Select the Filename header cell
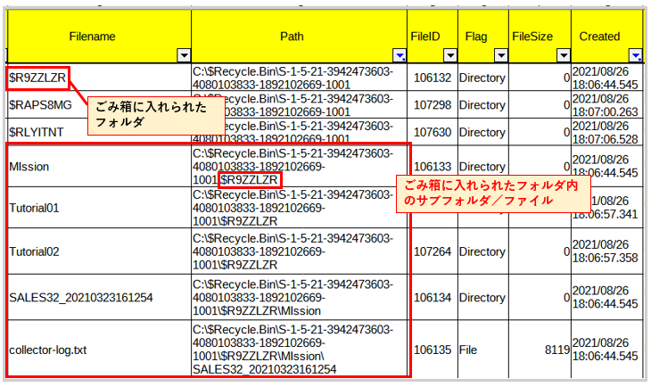The image size is (651, 387). (99, 37)
